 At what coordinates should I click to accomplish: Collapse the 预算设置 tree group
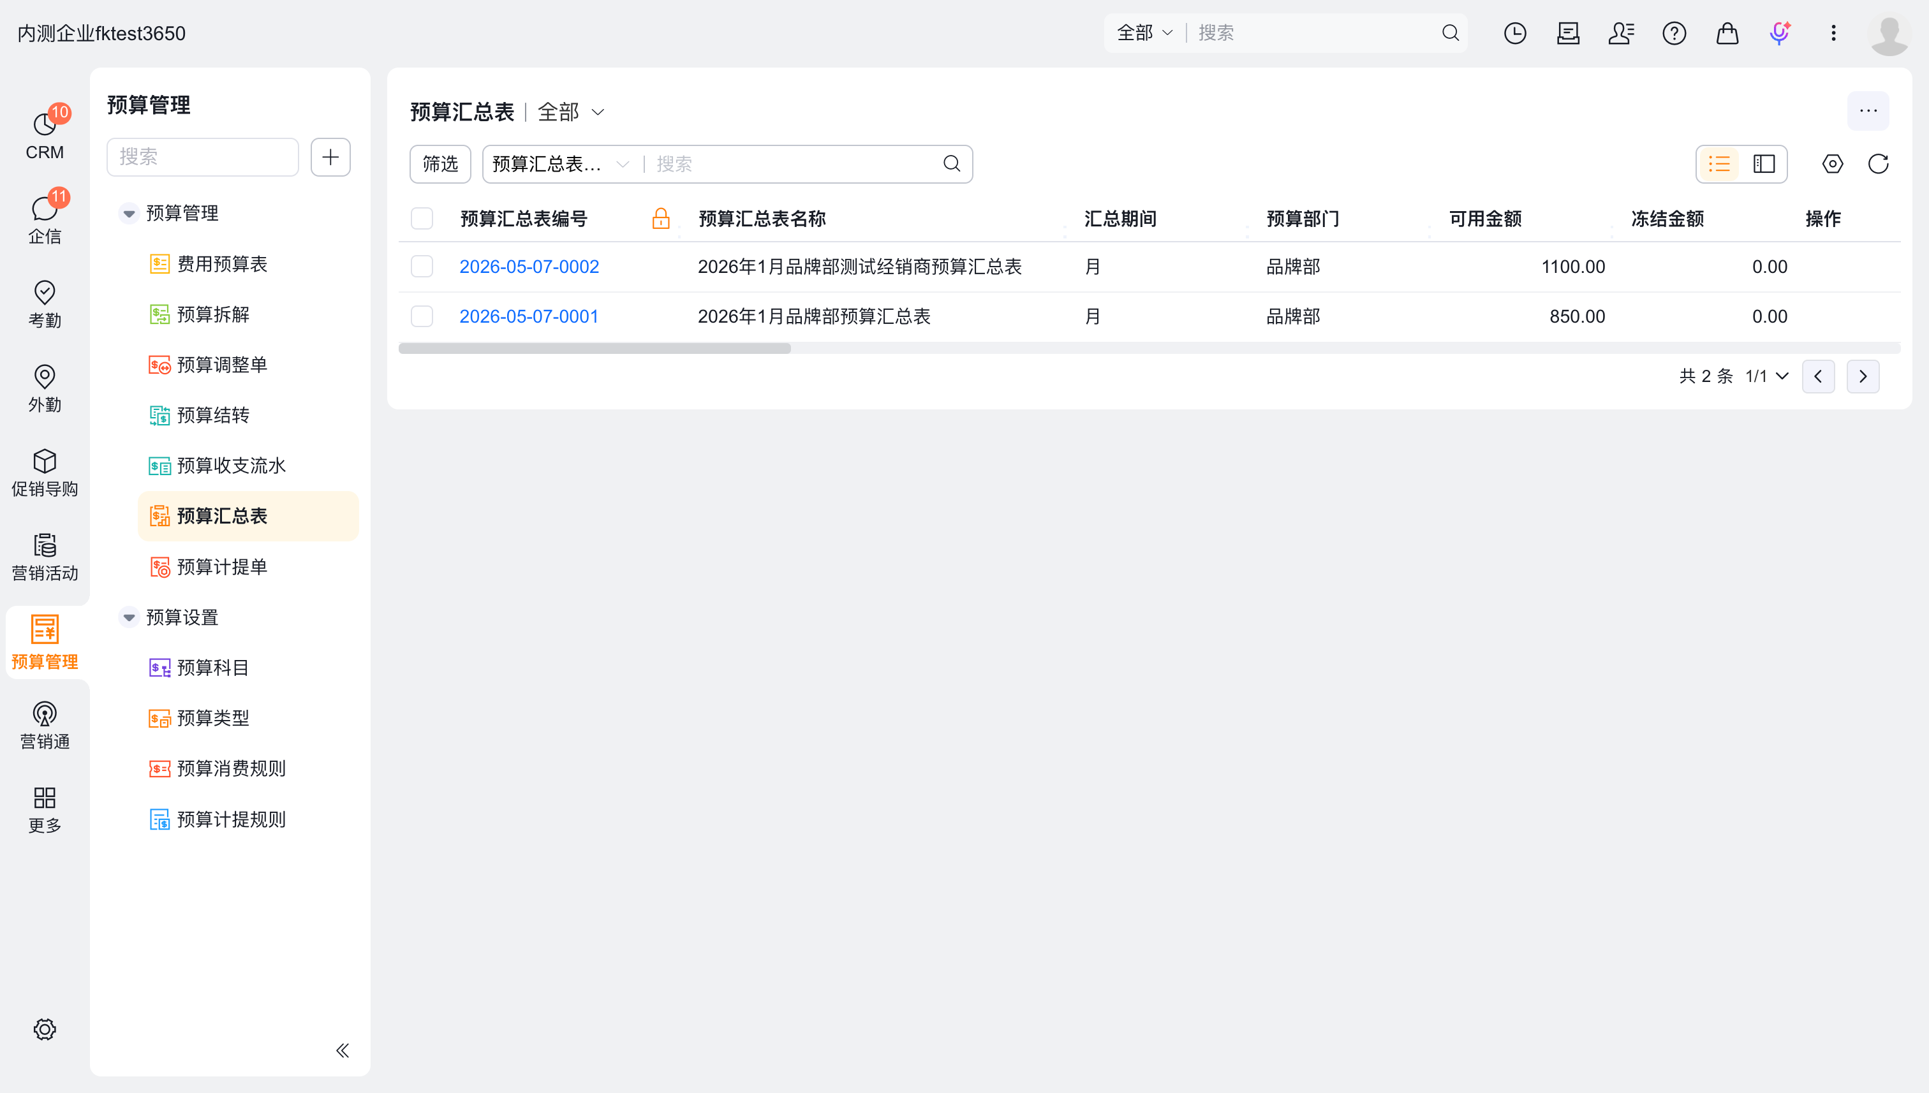tap(129, 617)
